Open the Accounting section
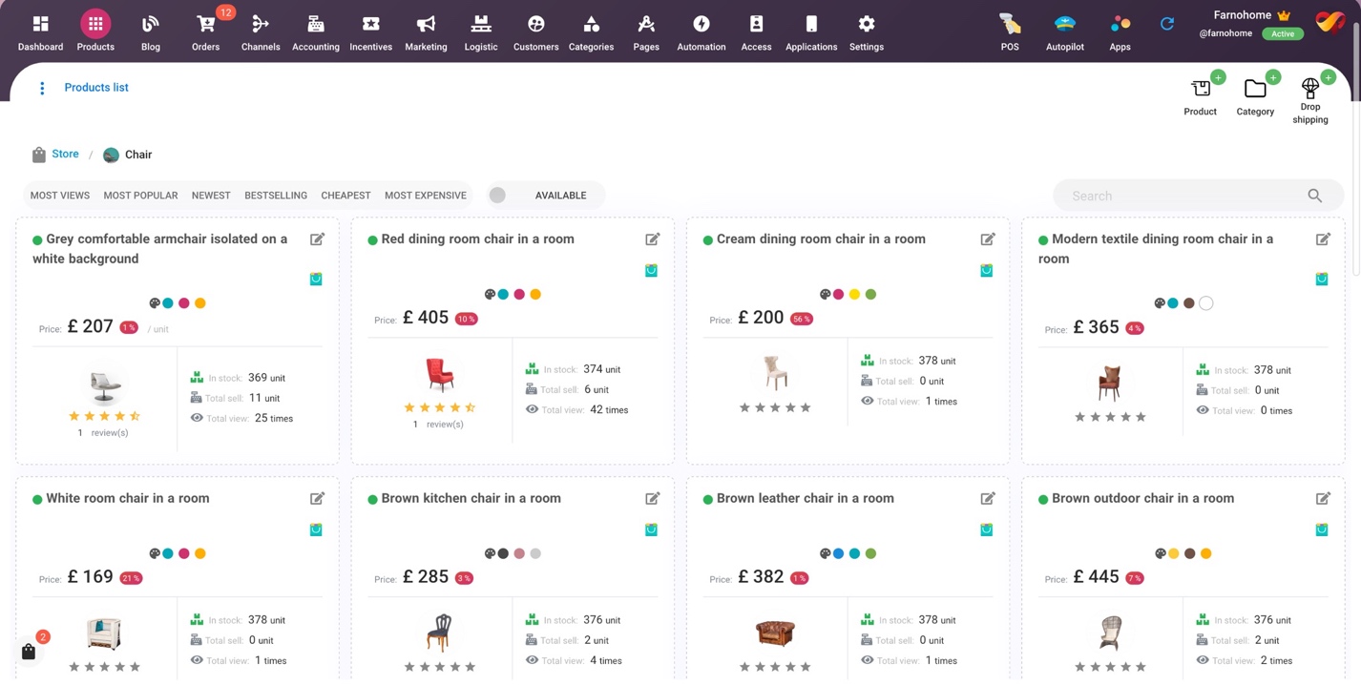 [x=316, y=31]
